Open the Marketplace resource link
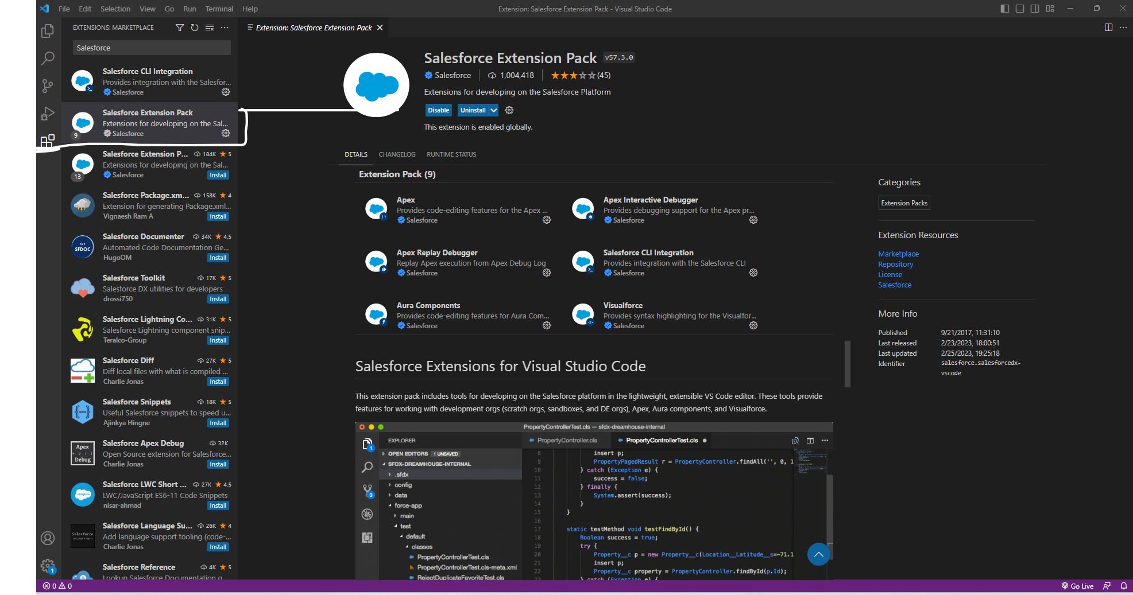 [x=898, y=254]
